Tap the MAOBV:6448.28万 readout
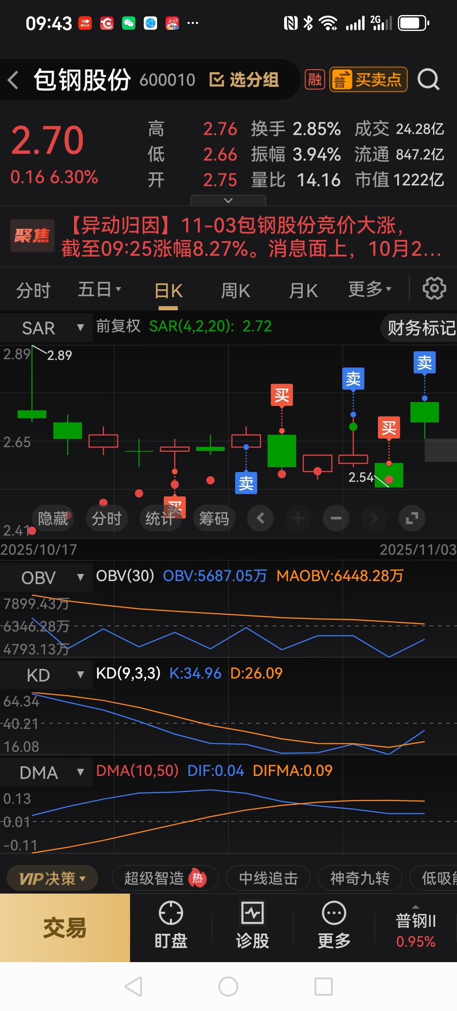Viewport: 457px width, 1011px height. pos(340,576)
